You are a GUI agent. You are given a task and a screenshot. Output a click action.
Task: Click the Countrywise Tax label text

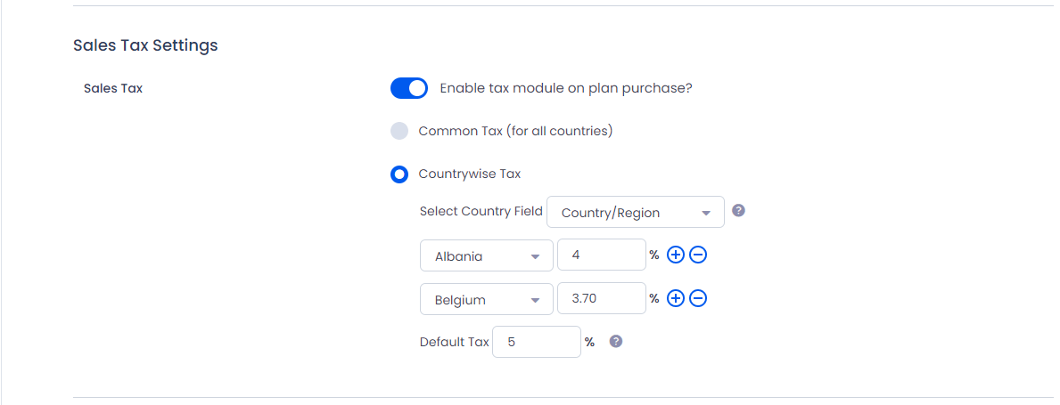pyautogui.click(x=470, y=174)
